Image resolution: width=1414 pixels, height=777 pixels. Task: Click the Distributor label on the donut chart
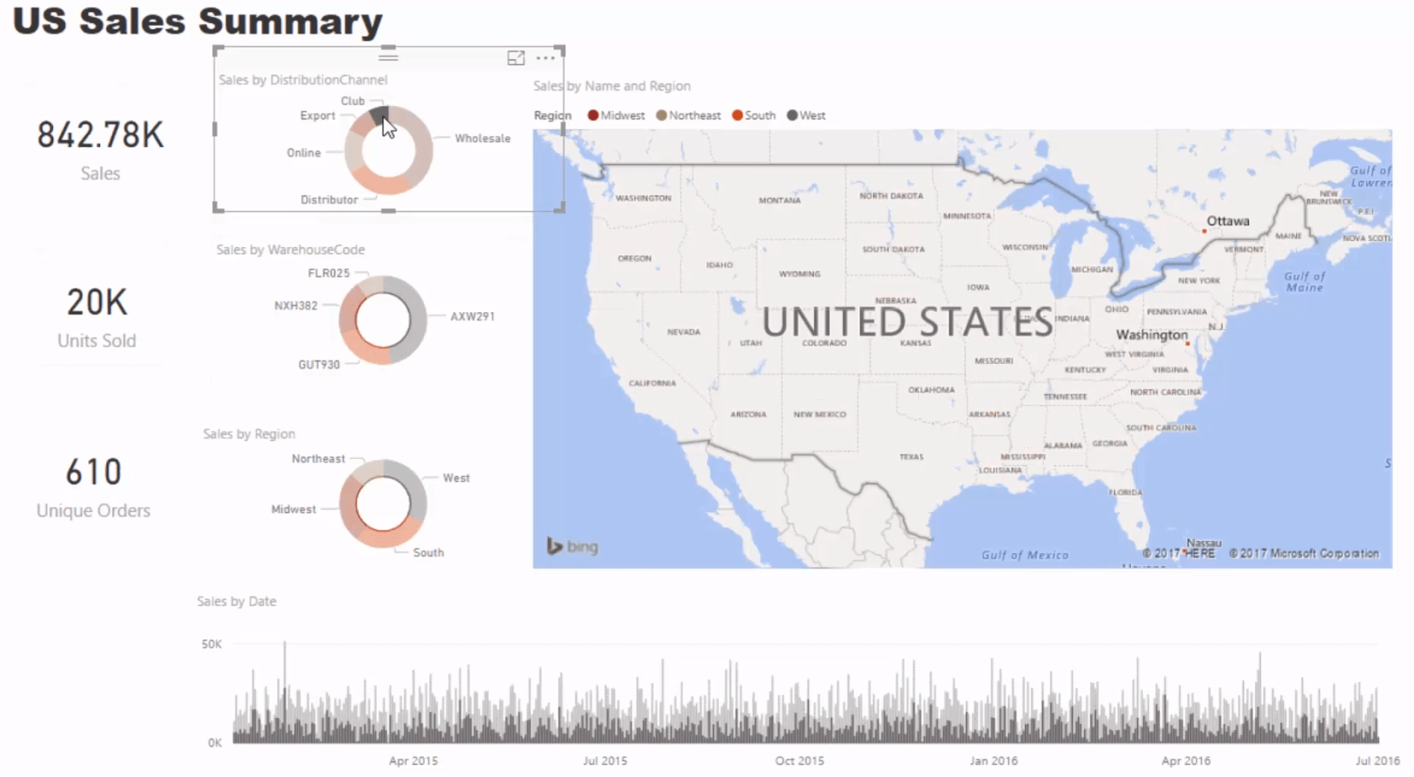(329, 199)
